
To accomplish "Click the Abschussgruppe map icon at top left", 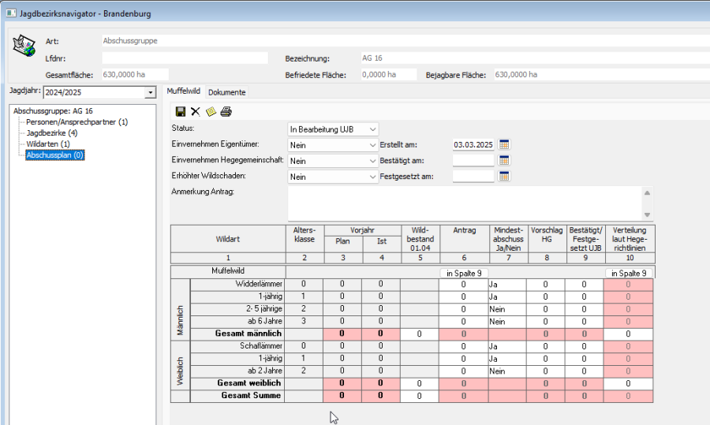I will tap(24, 47).
